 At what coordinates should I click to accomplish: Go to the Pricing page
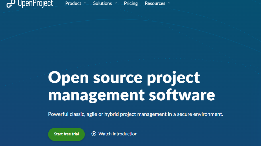(131, 3)
